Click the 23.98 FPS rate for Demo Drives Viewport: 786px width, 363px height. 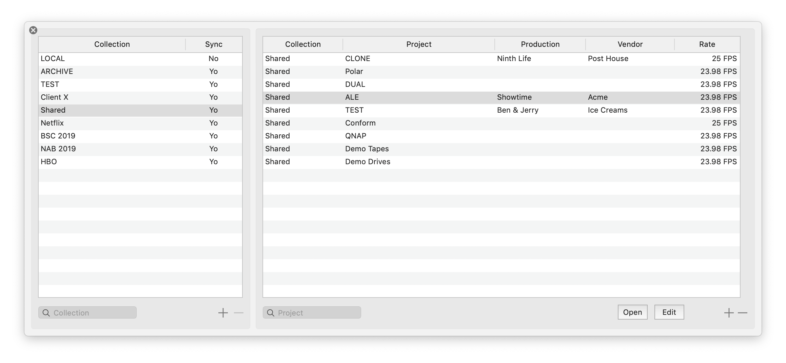pos(719,162)
